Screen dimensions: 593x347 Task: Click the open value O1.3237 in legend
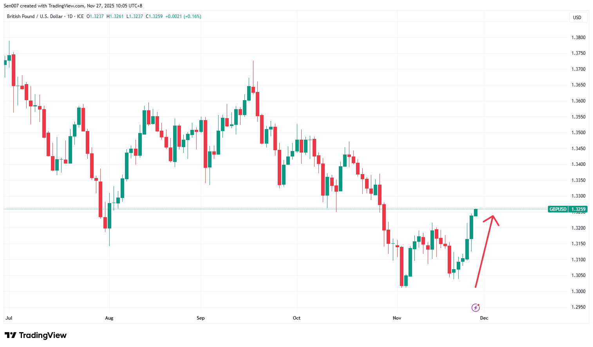pos(95,16)
